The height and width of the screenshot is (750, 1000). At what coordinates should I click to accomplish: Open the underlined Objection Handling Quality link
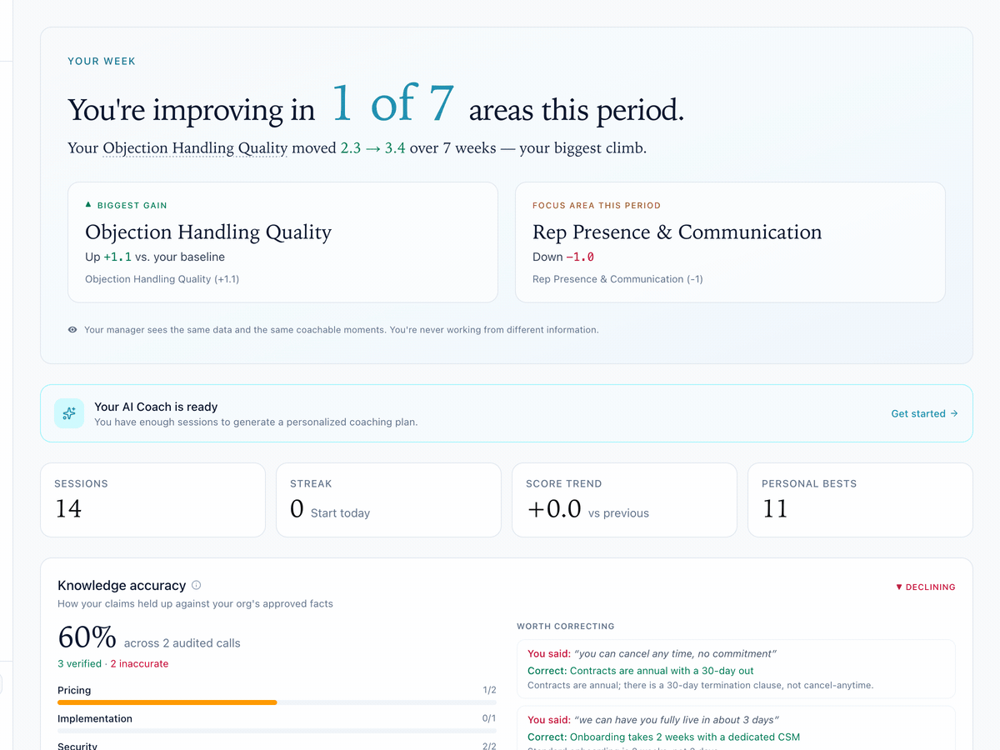(195, 148)
